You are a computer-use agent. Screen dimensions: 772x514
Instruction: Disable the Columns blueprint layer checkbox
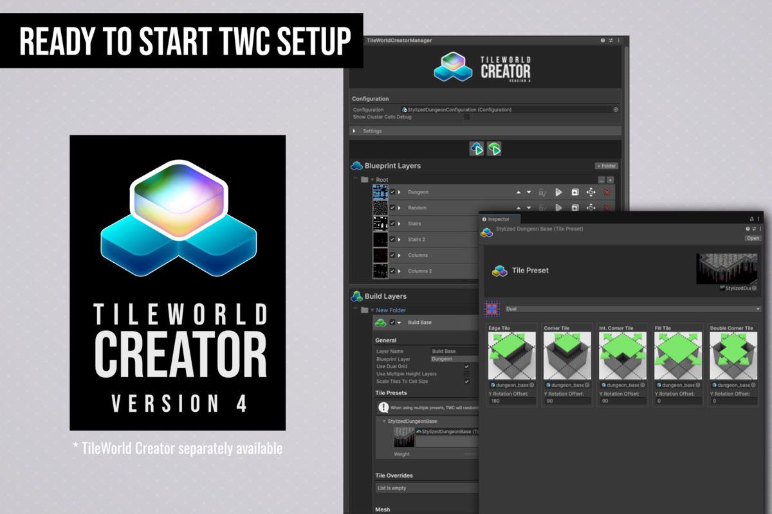click(392, 255)
